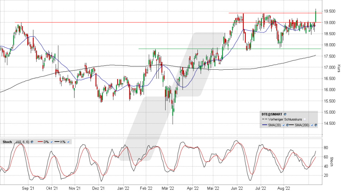Click the Kurs axis title
Image resolution: width=344 pixels, height=193 pixels.
pyautogui.click(x=339, y=69)
